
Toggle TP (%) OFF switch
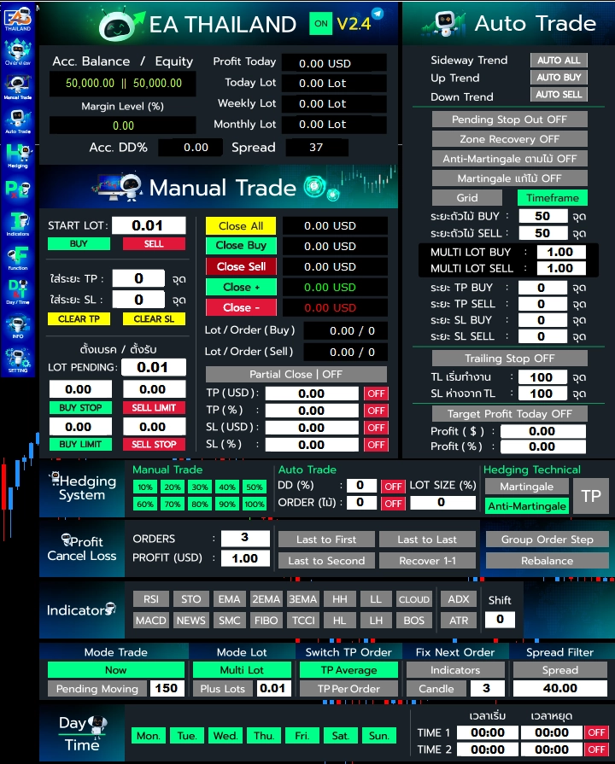376,411
